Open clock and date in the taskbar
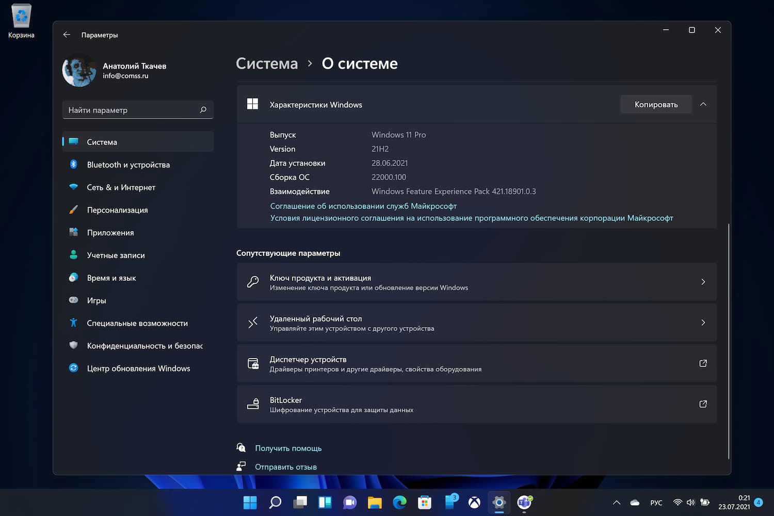The height and width of the screenshot is (516, 774). tap(734, 503)
